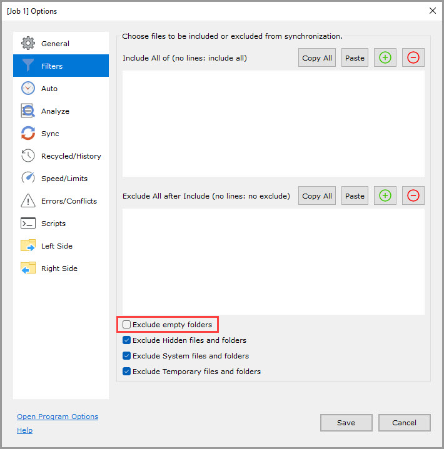Add an entry with Exclude list plus icon
This screenshot has width=444, height=449.
coord(385,195)
